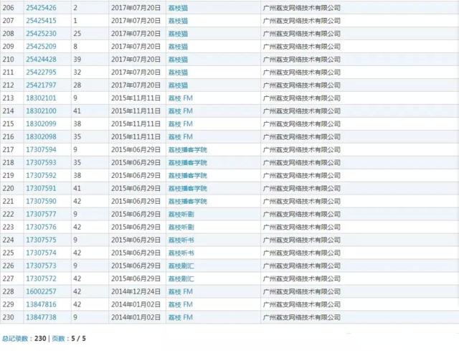Open registration number 18302098 link
Screen dimensions: 459x351
pyautogui.click(x=42, y=137)
